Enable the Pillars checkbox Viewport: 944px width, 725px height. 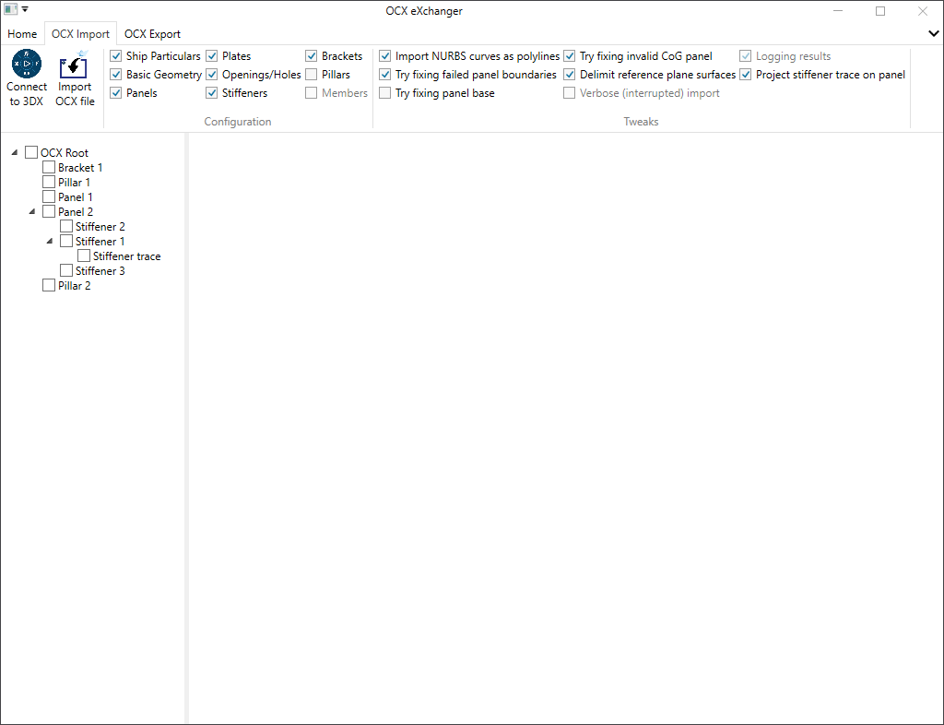tap(312, 75)
